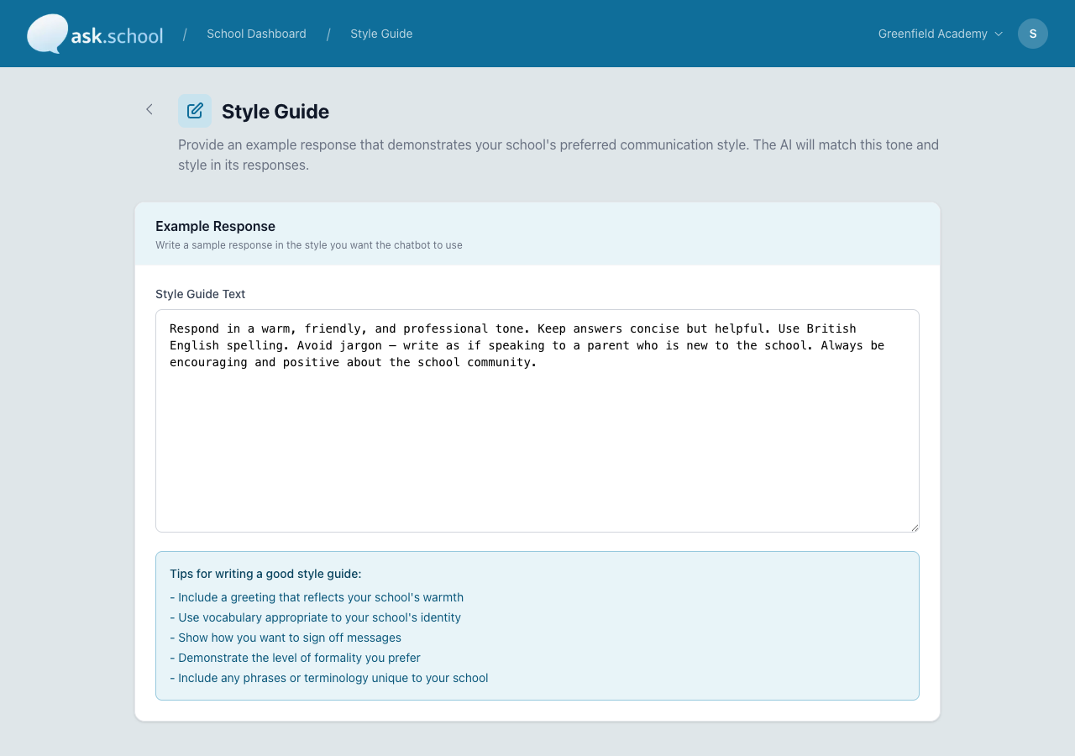Click inside the Style Guide Text area
The height and width of the screenshot is (756, 1075).
537,421
